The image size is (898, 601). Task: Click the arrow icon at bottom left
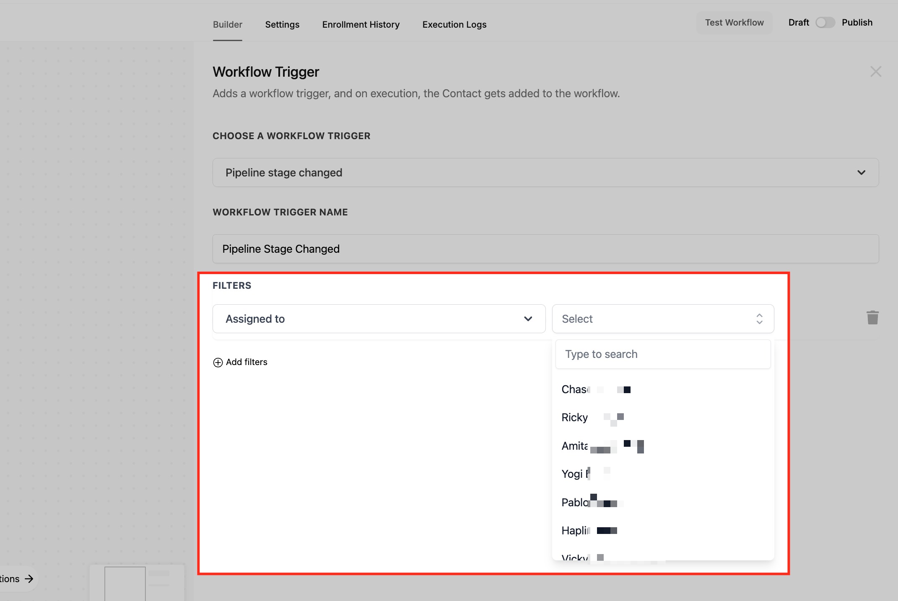[x=29, y=579]
